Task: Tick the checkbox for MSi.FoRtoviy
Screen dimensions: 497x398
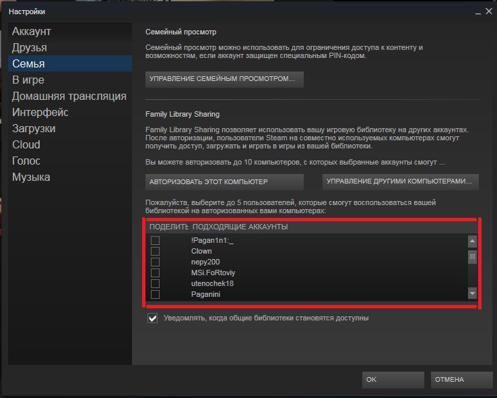Action: (155, 273)
